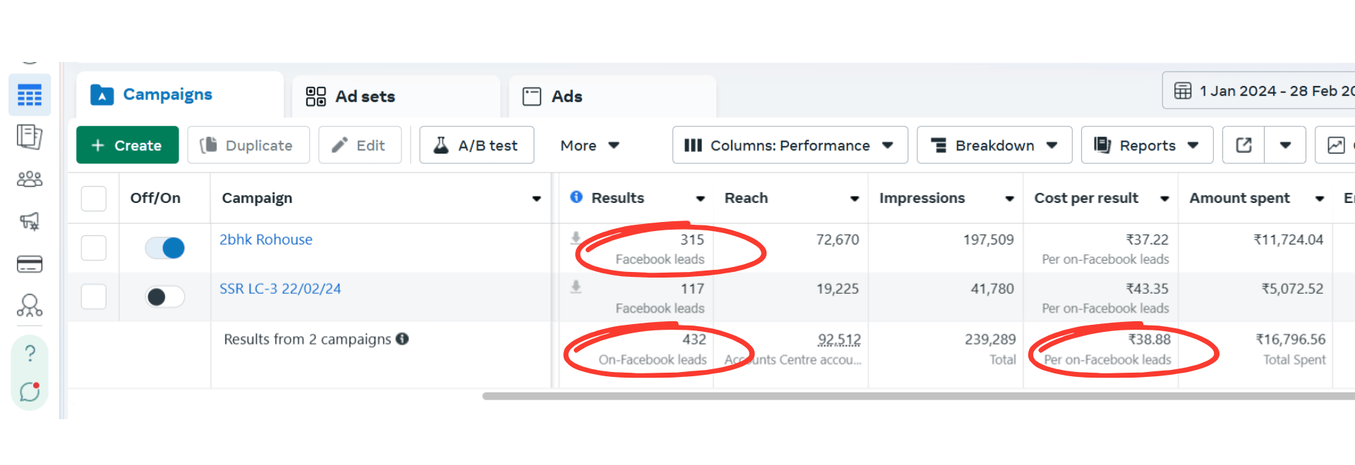
Task: Click the horizontal scrollbar under the table
Action: pos(917,396)
